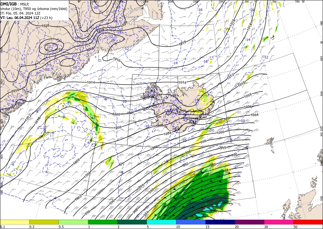Viewport: 323px width, 229px height.
Task: Click the '980' isobar label
Action: [x=177, y=199]
